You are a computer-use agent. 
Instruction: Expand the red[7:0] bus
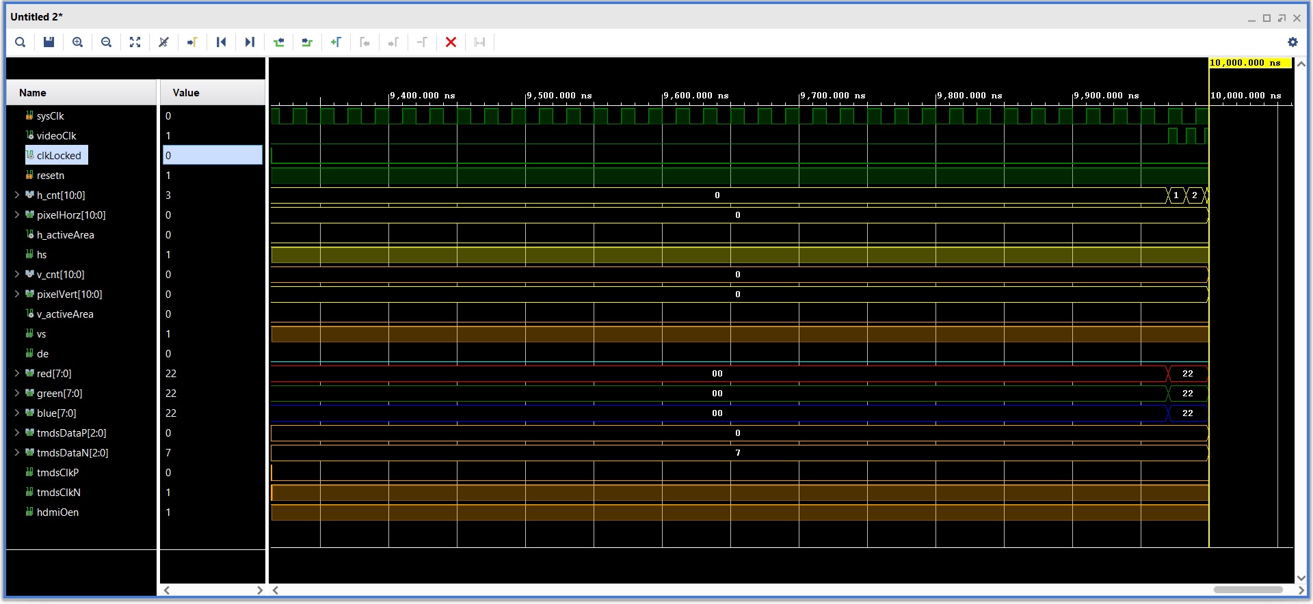pos(17,374)
